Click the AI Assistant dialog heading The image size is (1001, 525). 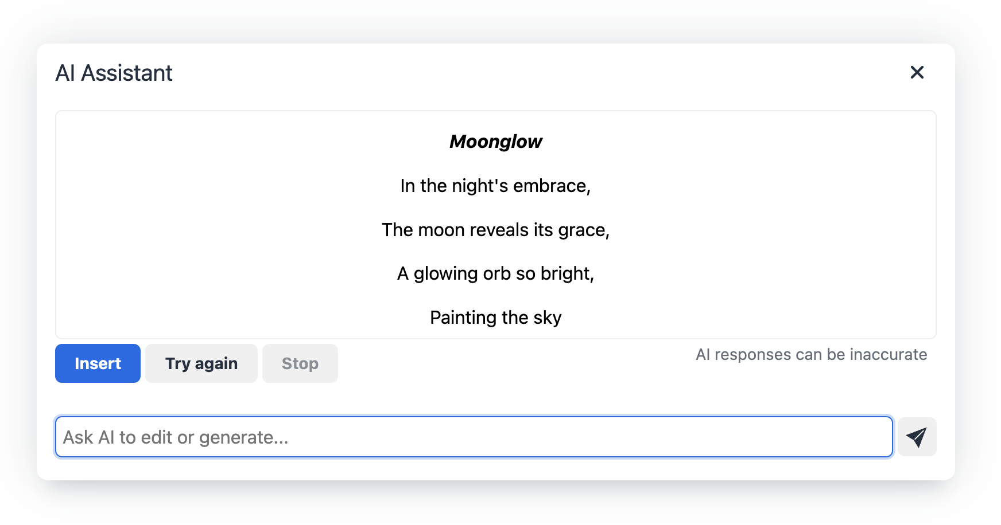click(114, 73)
